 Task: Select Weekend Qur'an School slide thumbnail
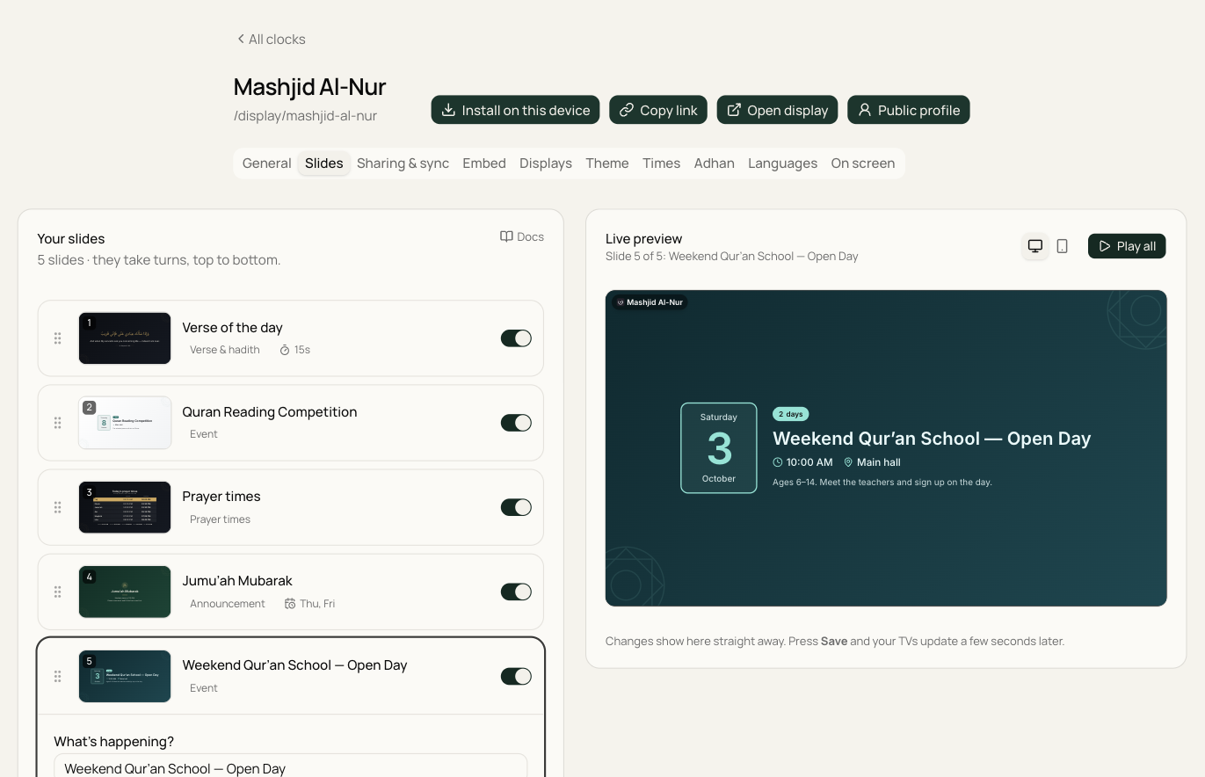coord(125,676)
